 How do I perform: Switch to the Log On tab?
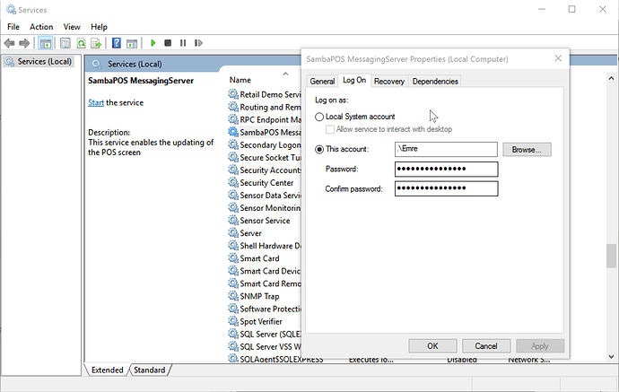click(x=354, y=81)
